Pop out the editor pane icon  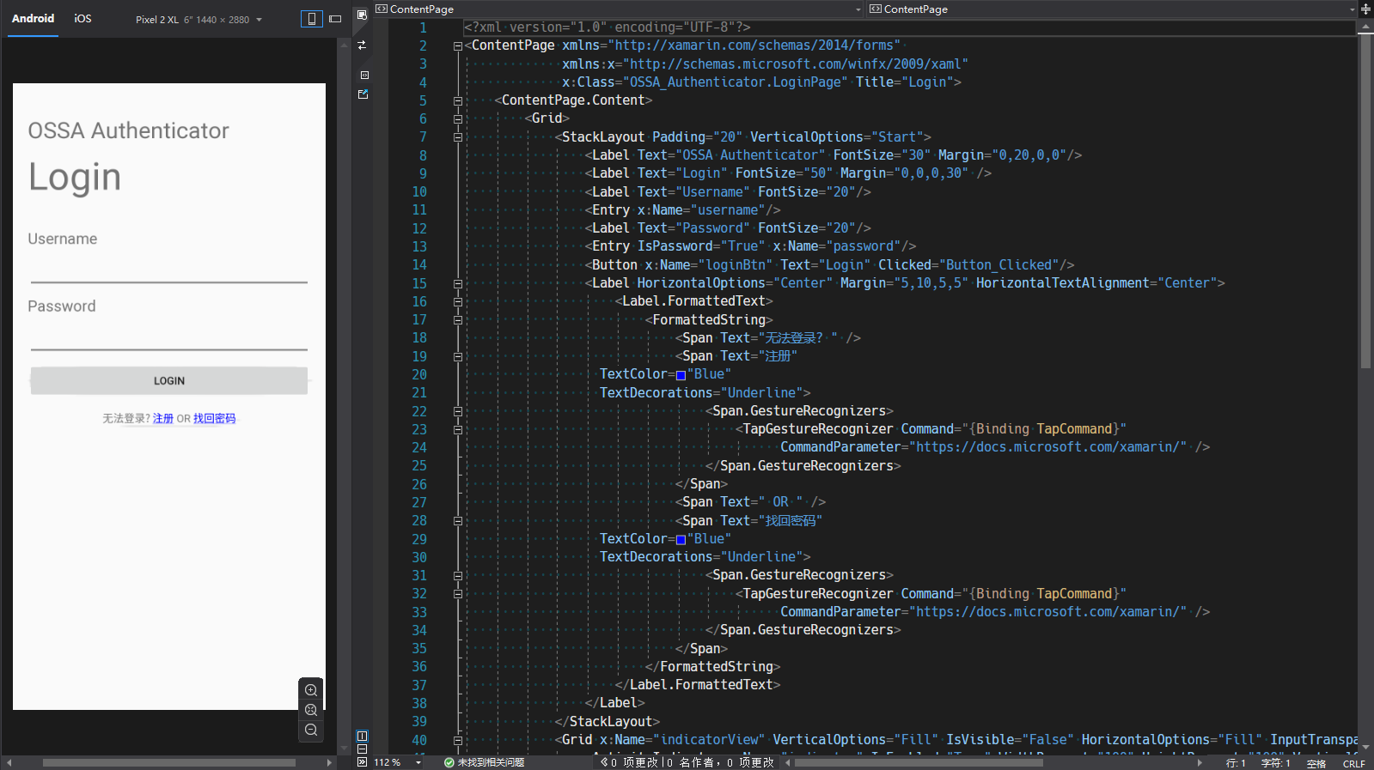click(363, 94)
